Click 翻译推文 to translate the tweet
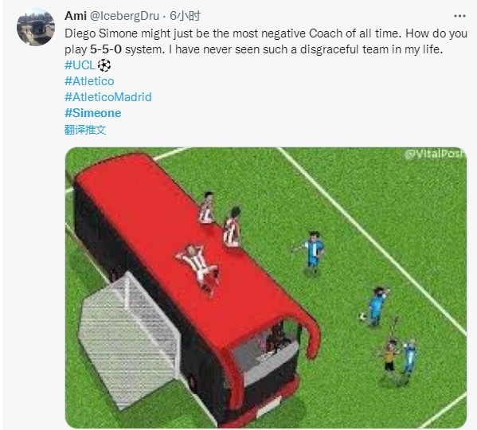The width and height of the screenshot is (477, 430). pyautogui.click(x=85, y=130)
